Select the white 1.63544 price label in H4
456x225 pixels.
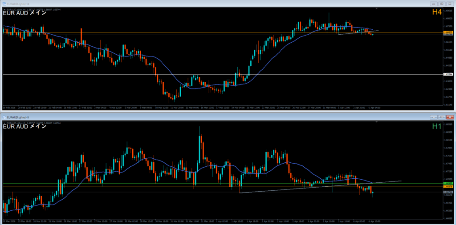(x=448, y=75)
